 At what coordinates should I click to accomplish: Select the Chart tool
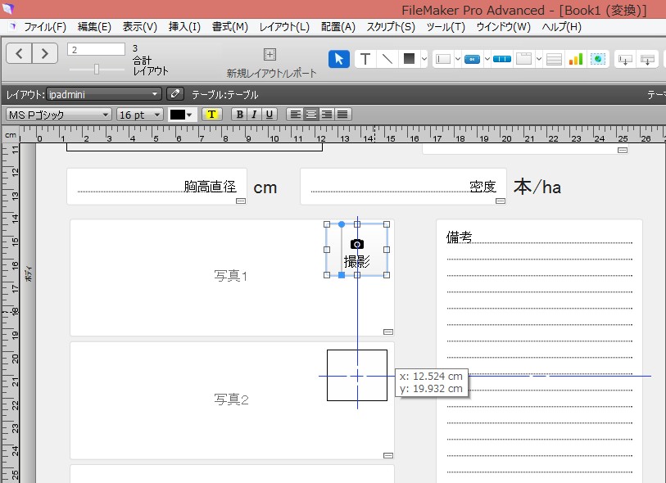pyautogui.click(x=576, y=59)
